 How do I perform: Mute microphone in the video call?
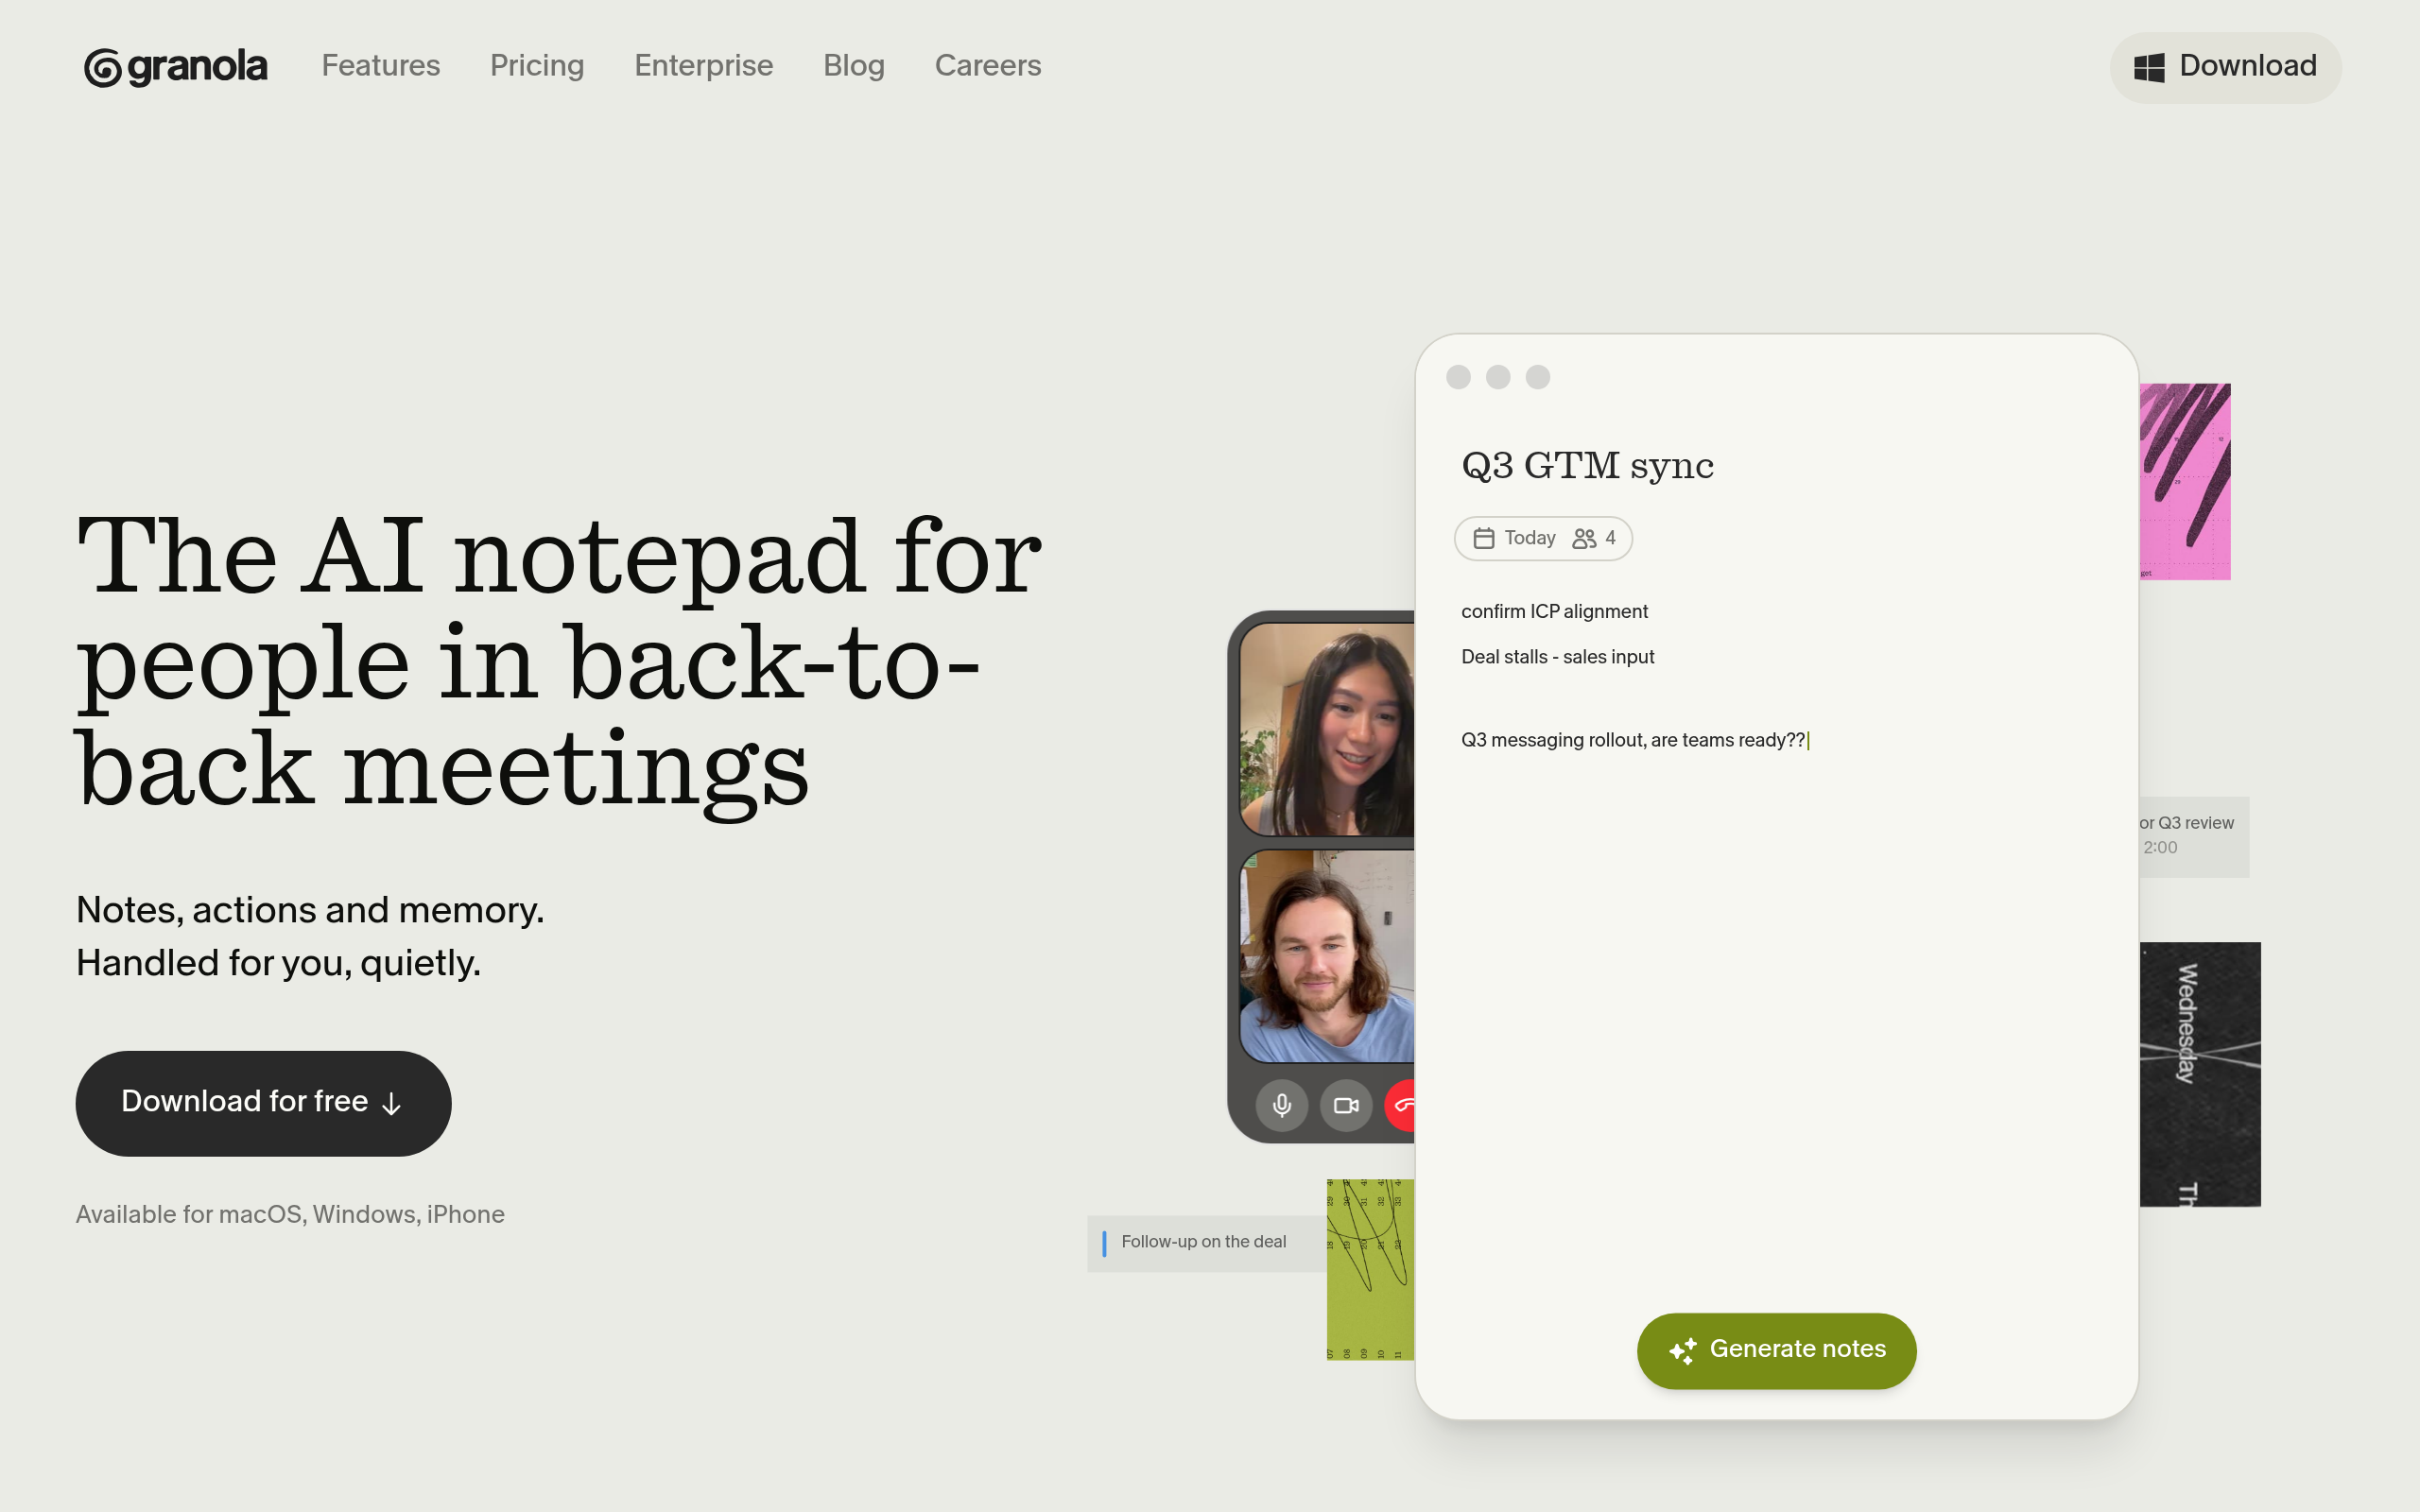pos(1282,1105)
